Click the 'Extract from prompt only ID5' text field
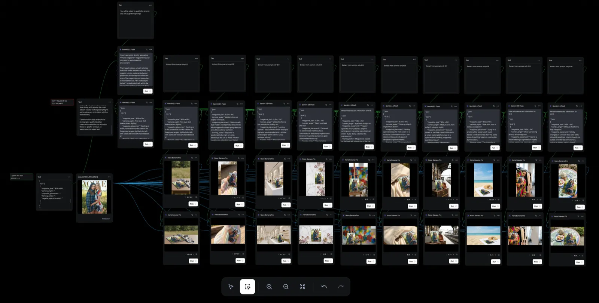Image resolution: width=599 pixels, height=303 pixels. (357, 77)
